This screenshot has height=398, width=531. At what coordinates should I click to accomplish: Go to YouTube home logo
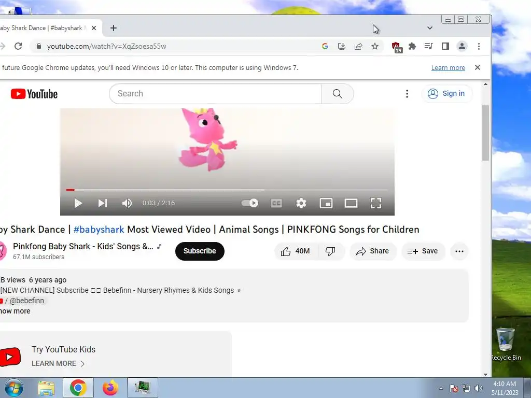click(x=34, y=94)
